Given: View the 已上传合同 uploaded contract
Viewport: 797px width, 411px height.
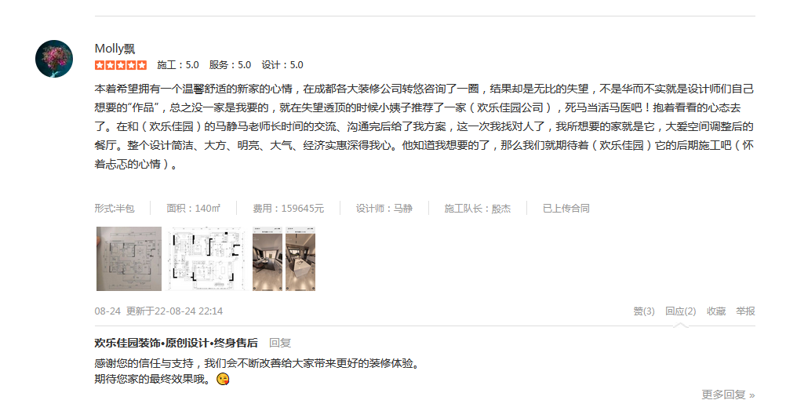Looking at the screenshot, I should pyautogui.click(x=566, y=209).
